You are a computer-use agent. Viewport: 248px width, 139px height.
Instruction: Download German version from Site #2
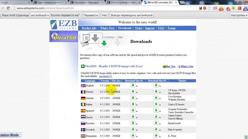click(x=156, y=98)
